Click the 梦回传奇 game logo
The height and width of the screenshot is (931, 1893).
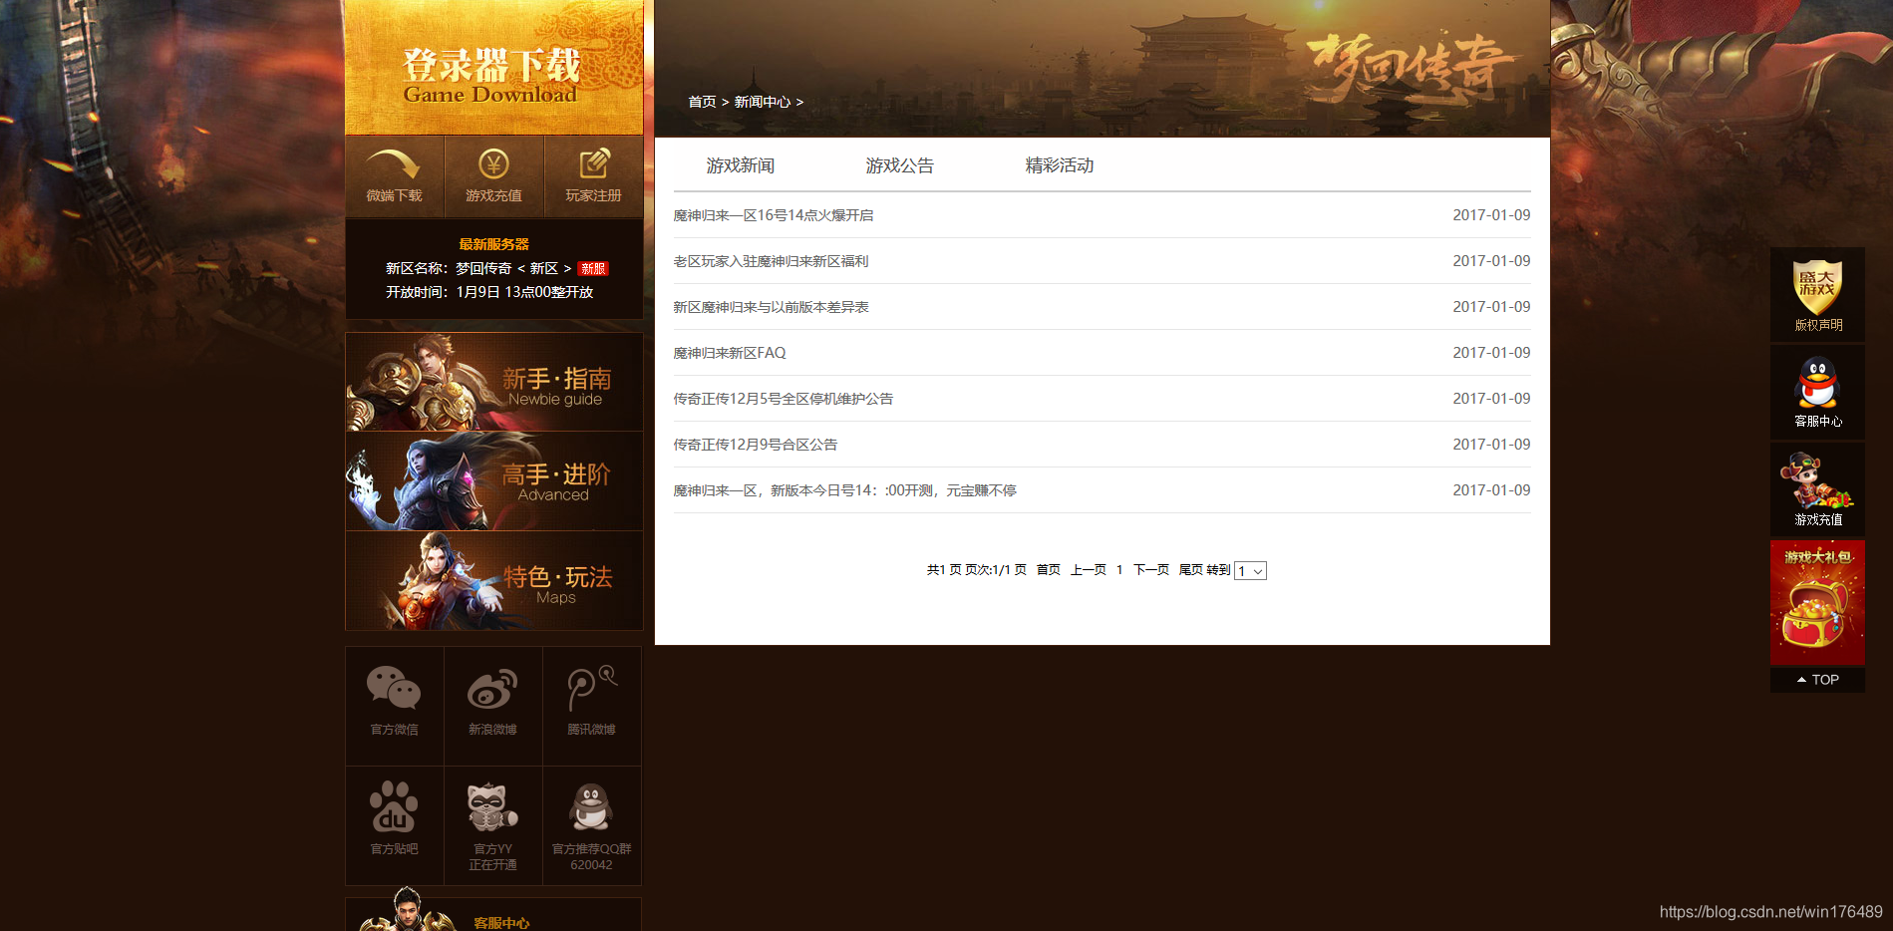[x=1414, y=67]
